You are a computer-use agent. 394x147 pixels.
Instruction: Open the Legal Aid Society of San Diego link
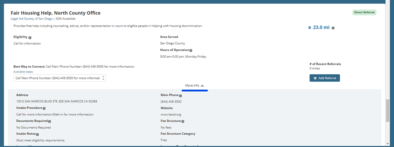(32, 19)
